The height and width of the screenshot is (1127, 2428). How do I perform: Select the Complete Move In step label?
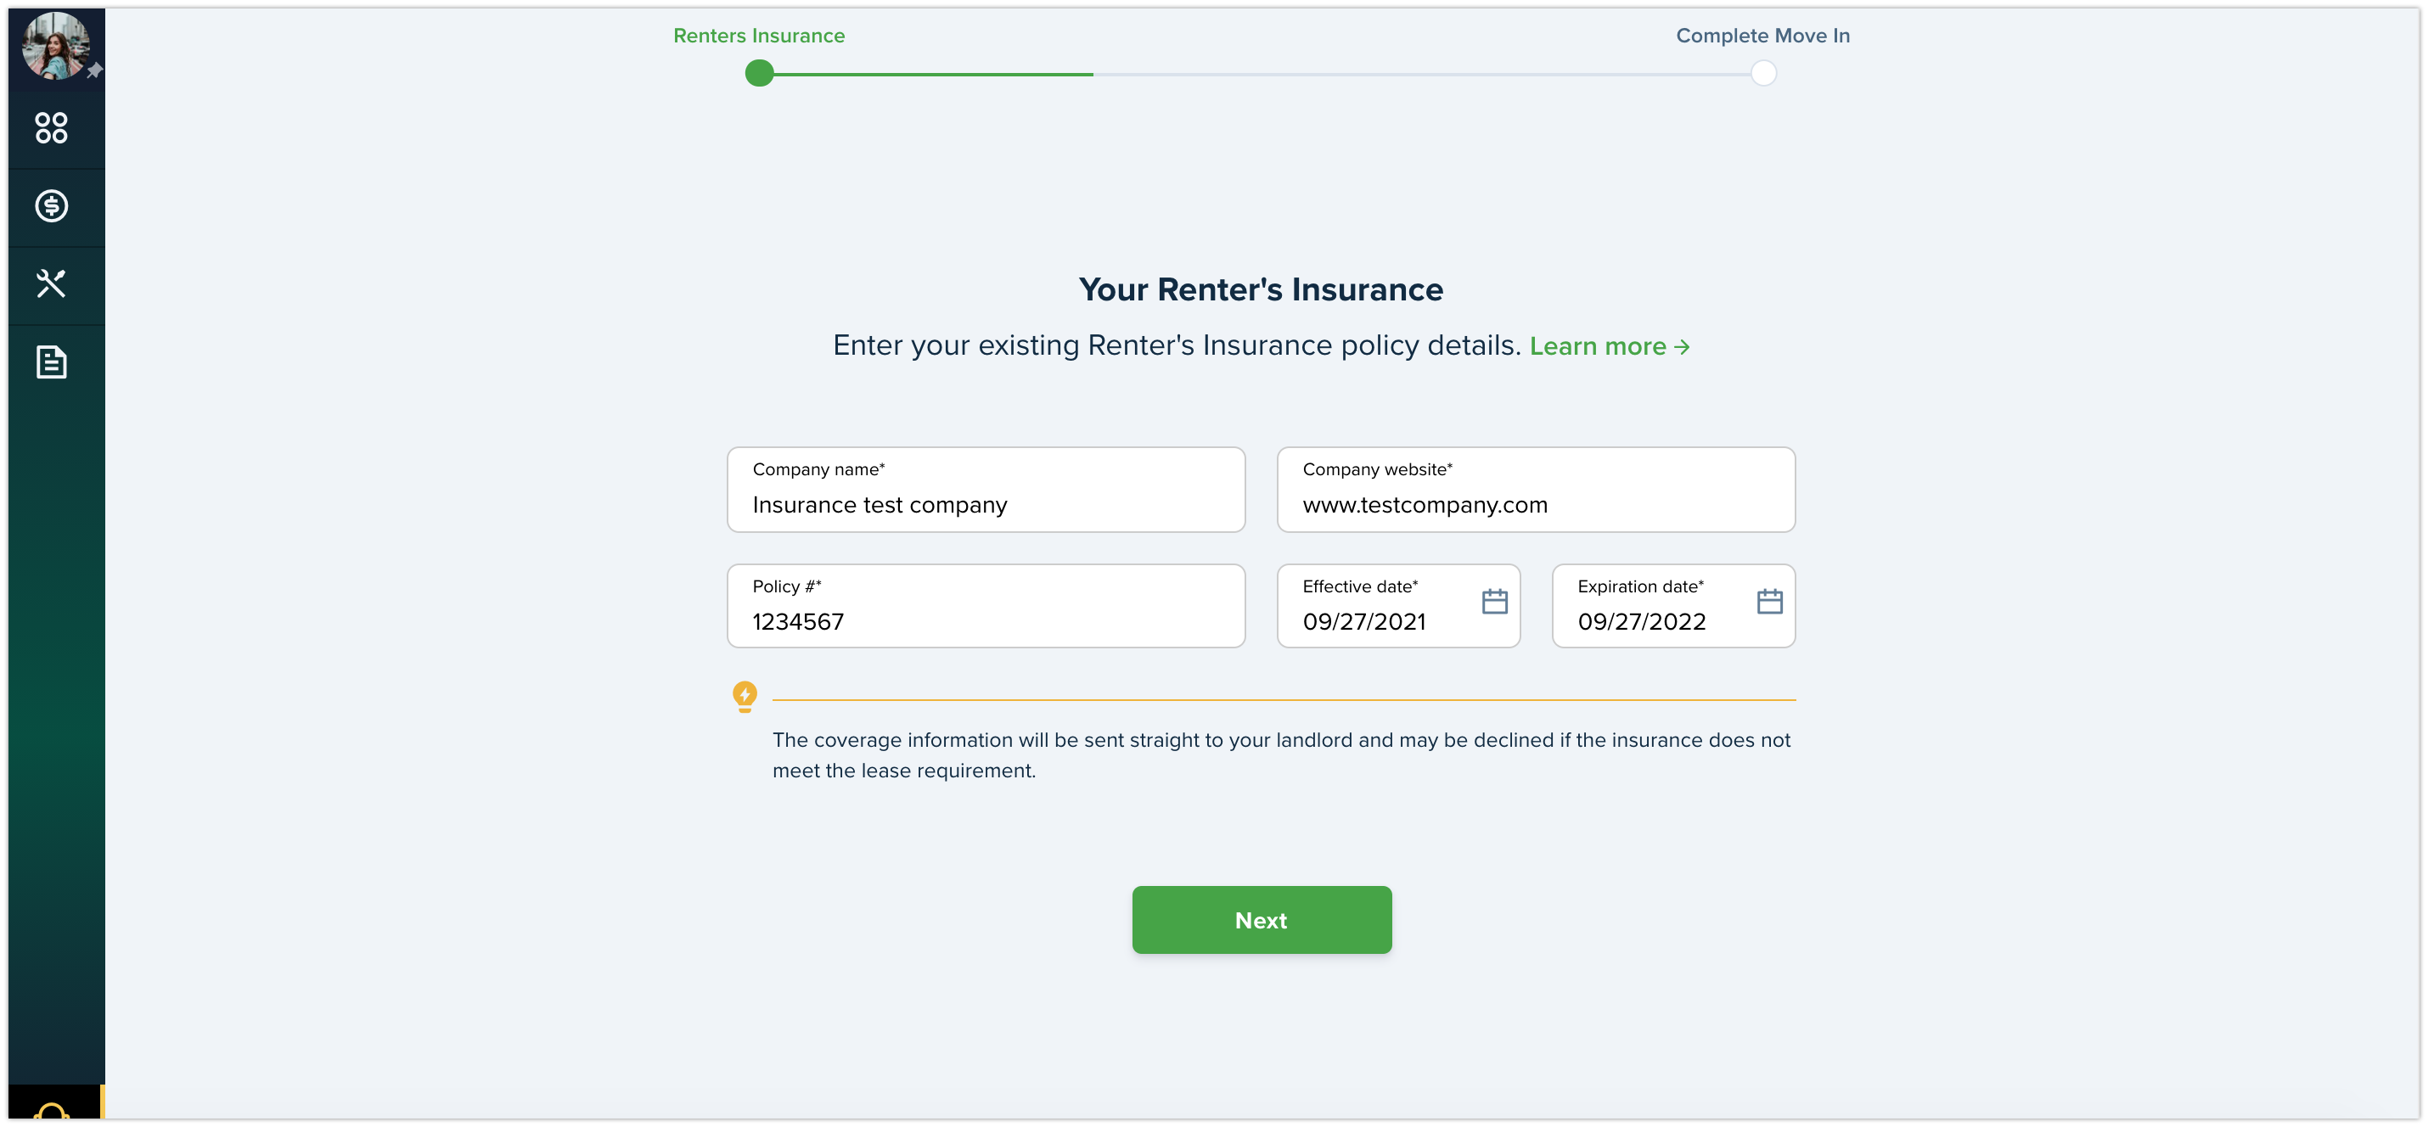click(x=1762, y=36)
